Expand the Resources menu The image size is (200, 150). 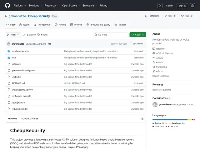pyautogui.click(x=52, y=6)
